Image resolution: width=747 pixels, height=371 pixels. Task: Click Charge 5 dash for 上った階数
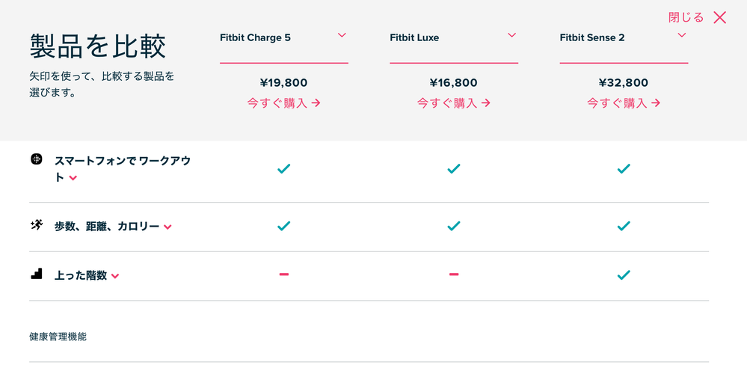point(284,275)
